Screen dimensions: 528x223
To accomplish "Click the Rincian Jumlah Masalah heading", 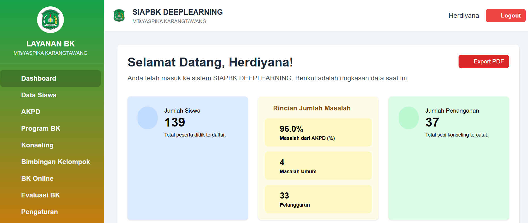I will coord(312,108).
